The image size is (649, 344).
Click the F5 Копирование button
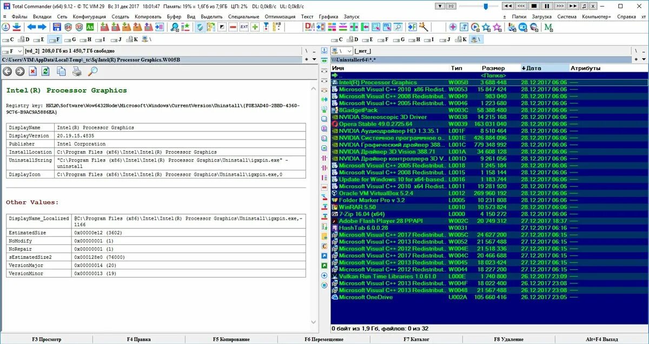coord(231,339)
